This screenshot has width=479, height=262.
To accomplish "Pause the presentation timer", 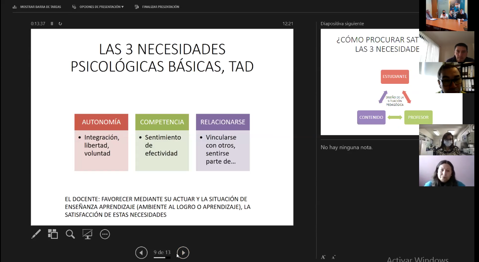I will pyautogui.click(x=52, y=24).
